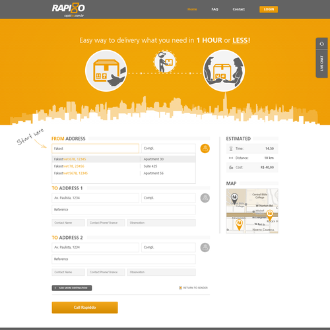Click the orange contact icon beside From Address
Image resolution: width=330 pixels, height=330 pixels.
tap(205, 148)
